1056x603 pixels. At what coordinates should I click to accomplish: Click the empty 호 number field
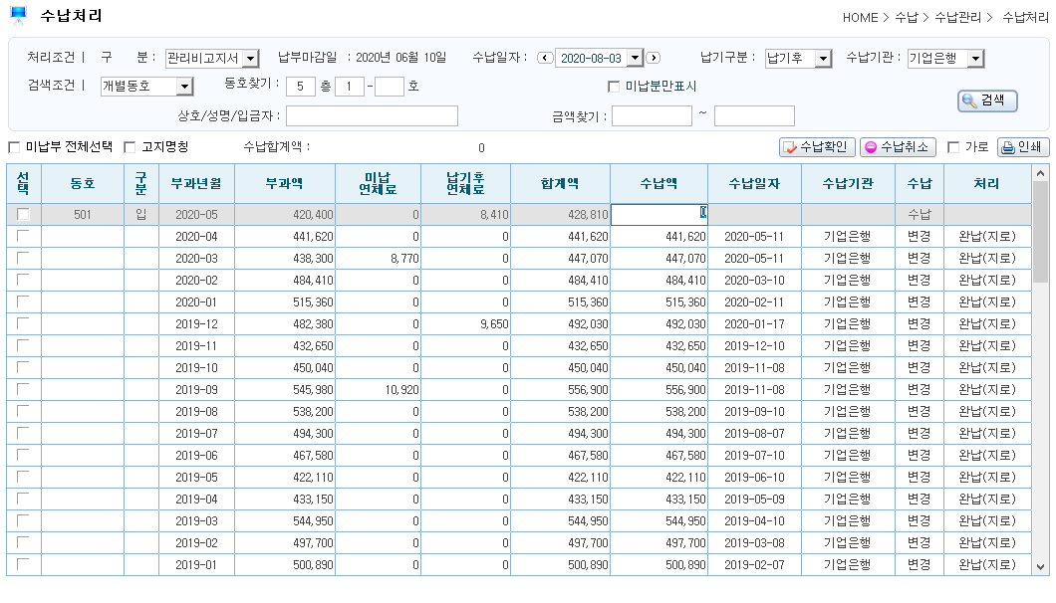[389, 87]
